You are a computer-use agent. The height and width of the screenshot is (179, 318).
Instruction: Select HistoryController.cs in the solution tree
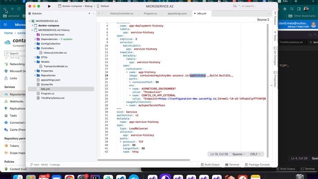[55, 53]
